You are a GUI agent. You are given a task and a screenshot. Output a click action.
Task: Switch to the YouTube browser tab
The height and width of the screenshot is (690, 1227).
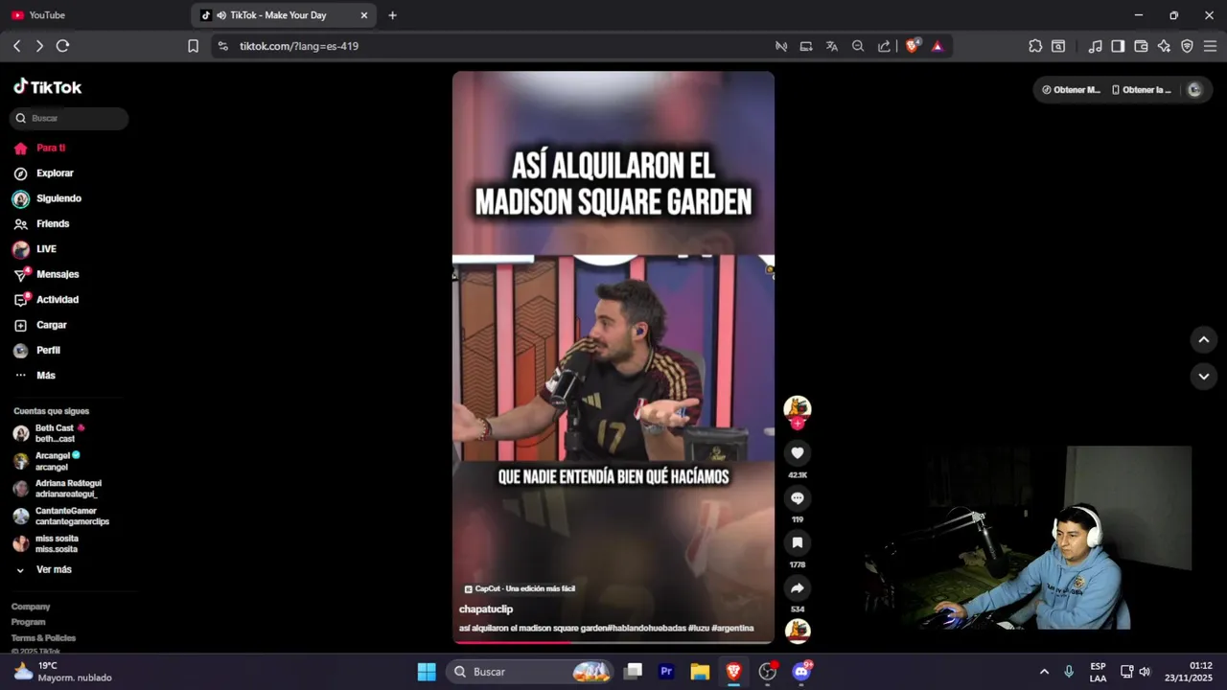94,15
